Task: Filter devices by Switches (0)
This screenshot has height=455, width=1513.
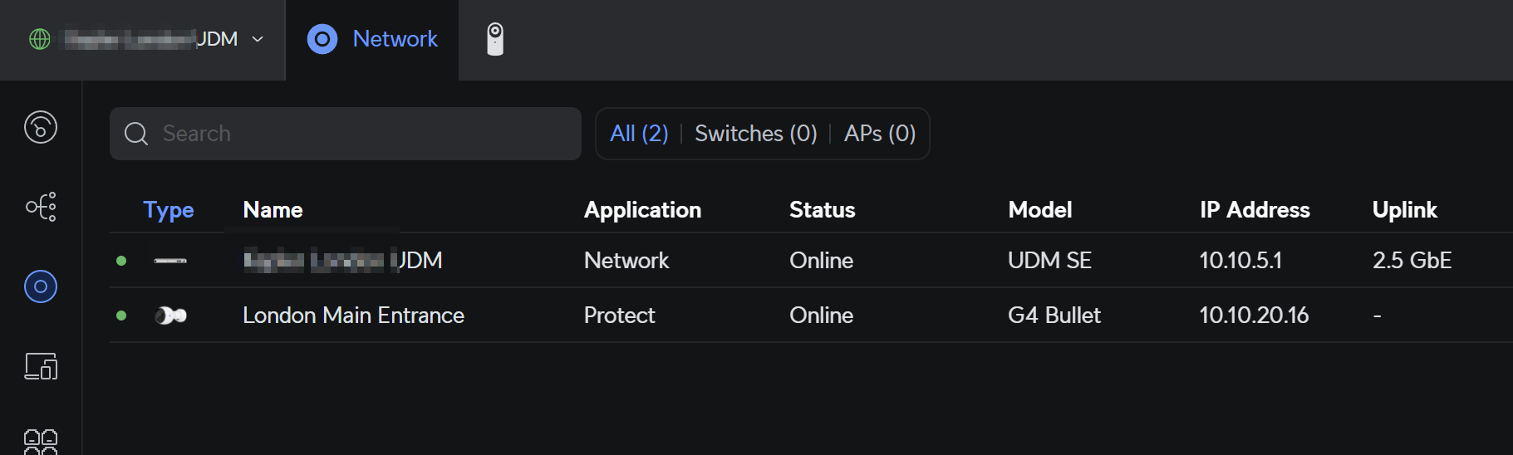Action: tap(755, 134)
